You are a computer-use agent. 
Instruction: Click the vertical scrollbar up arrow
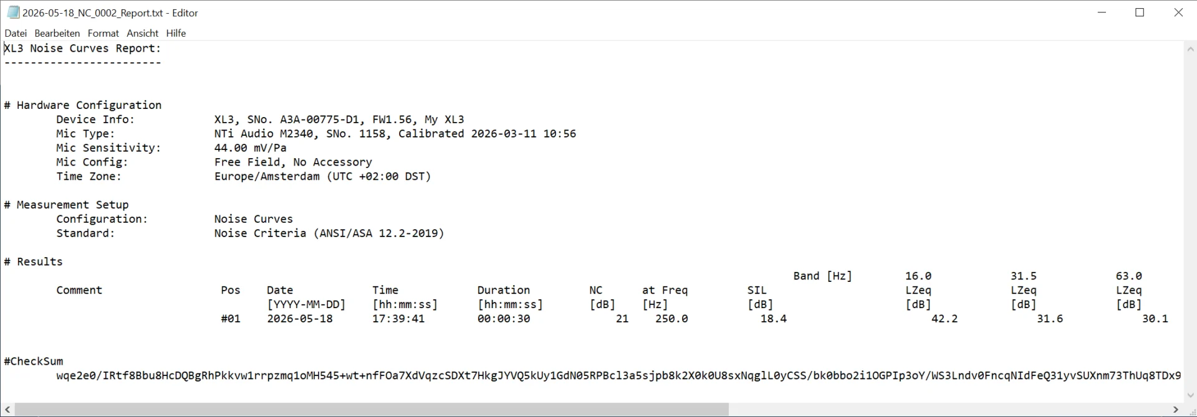[1190, 49]
